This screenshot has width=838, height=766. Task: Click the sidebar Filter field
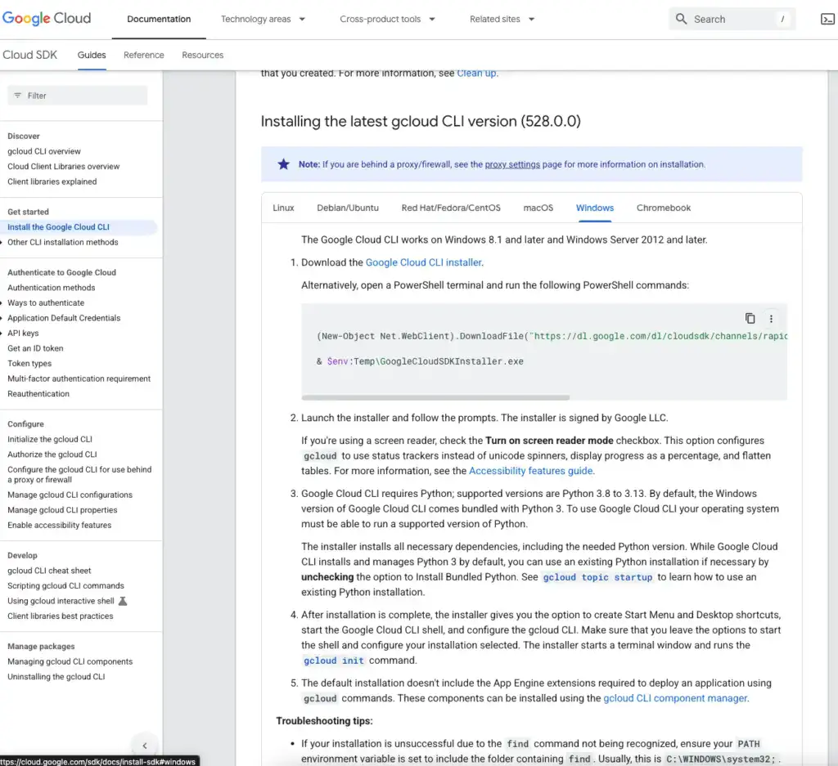coord(78,96)
